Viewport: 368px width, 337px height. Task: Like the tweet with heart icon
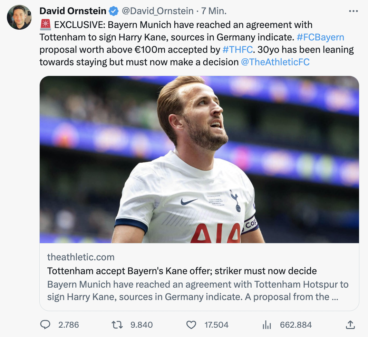click(191, 325)
